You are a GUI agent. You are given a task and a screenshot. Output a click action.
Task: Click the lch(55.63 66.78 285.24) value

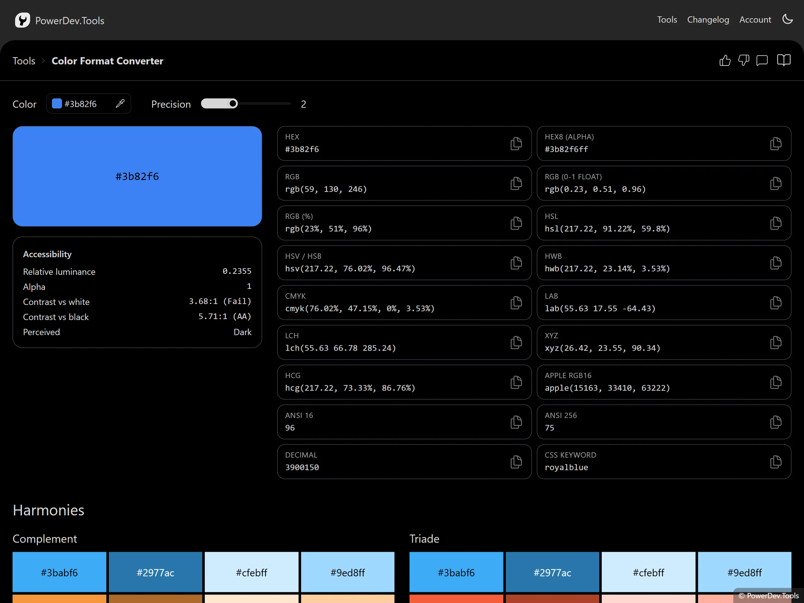[340, 348]
